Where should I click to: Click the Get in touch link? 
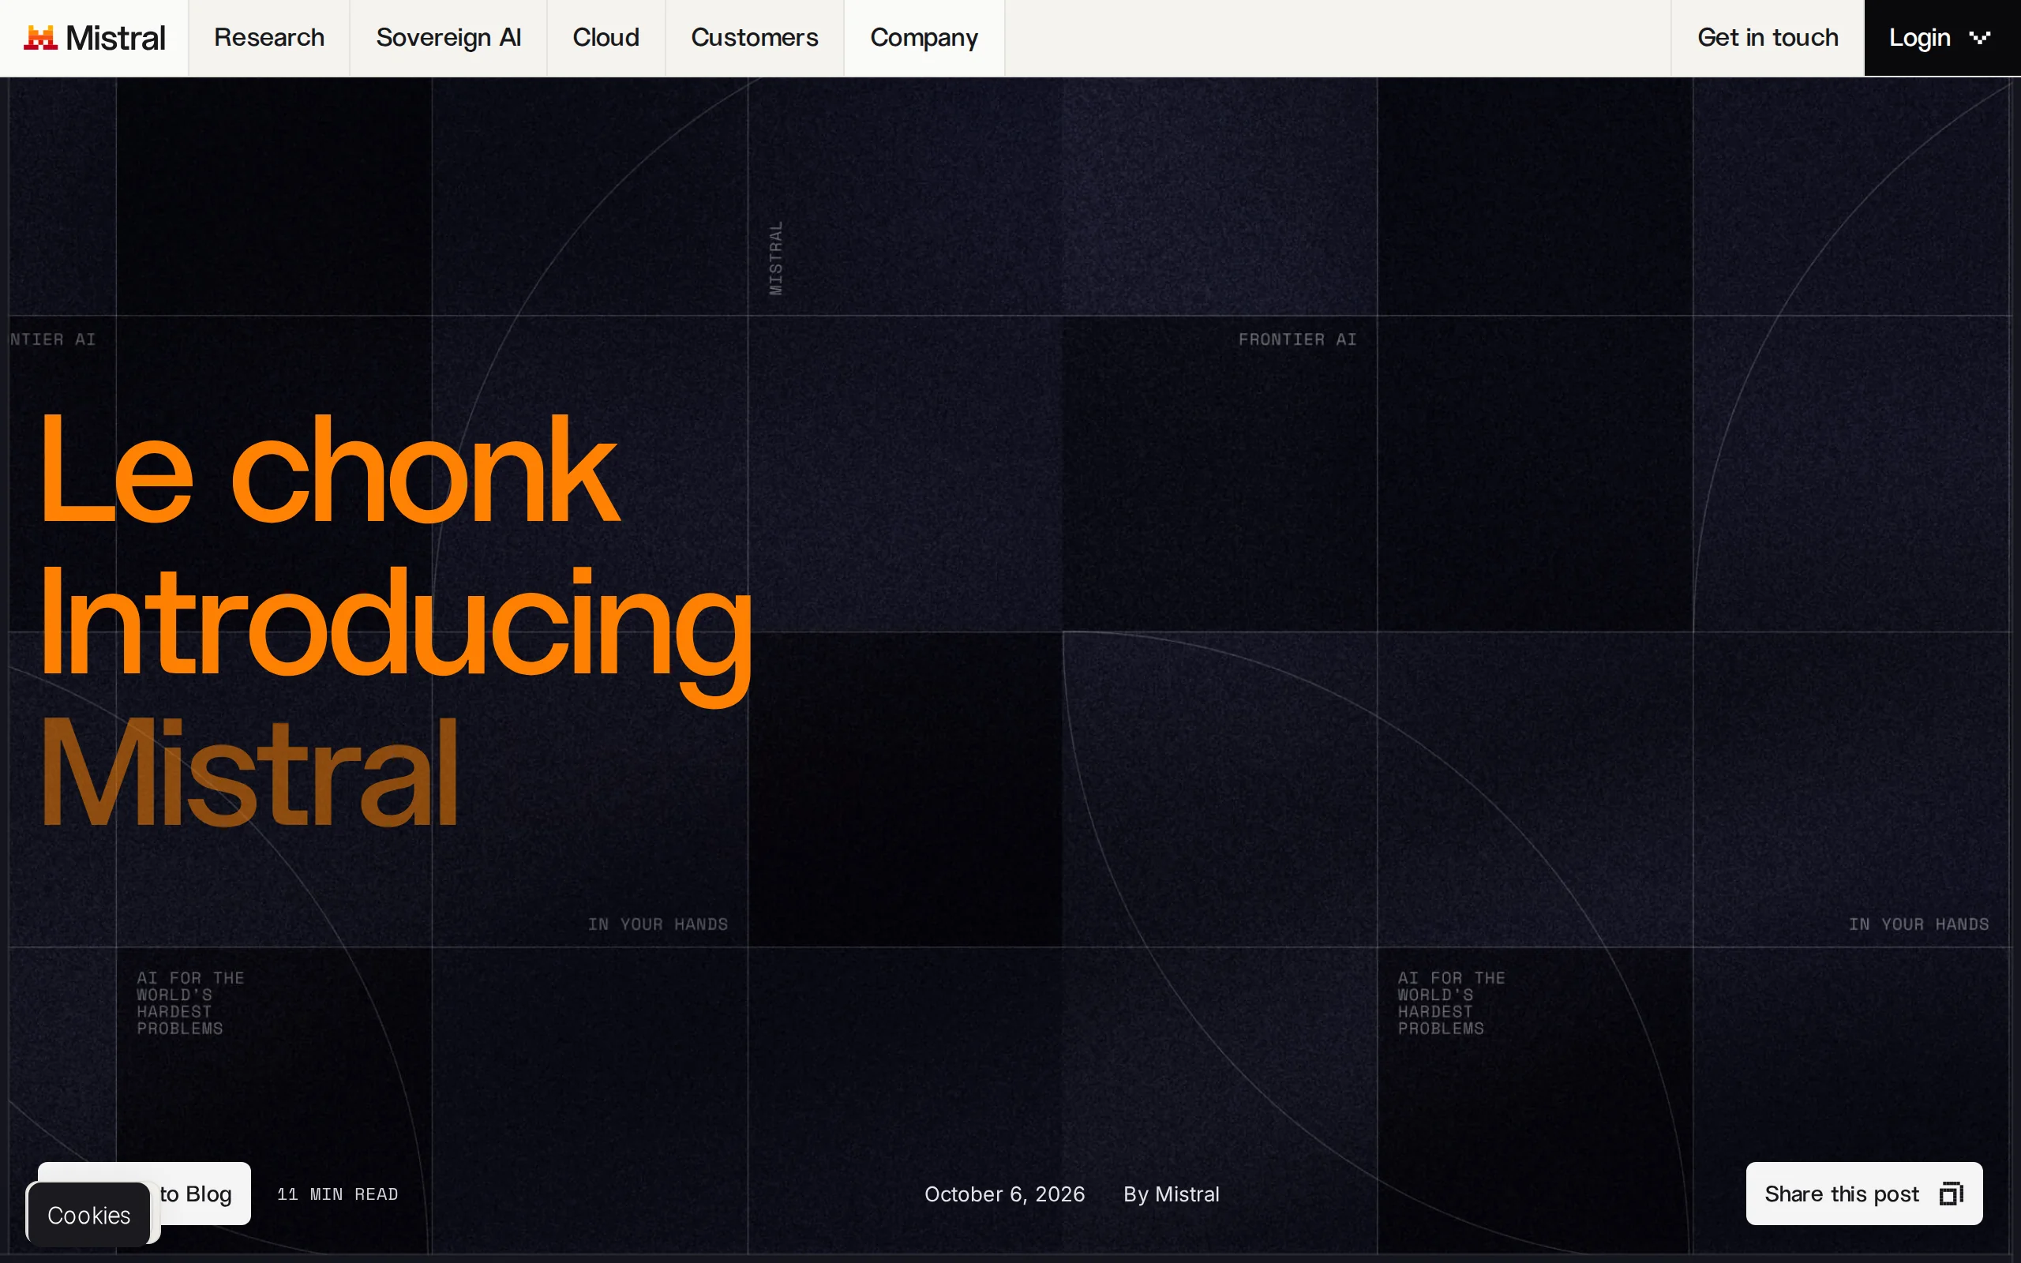(1768, 38)
